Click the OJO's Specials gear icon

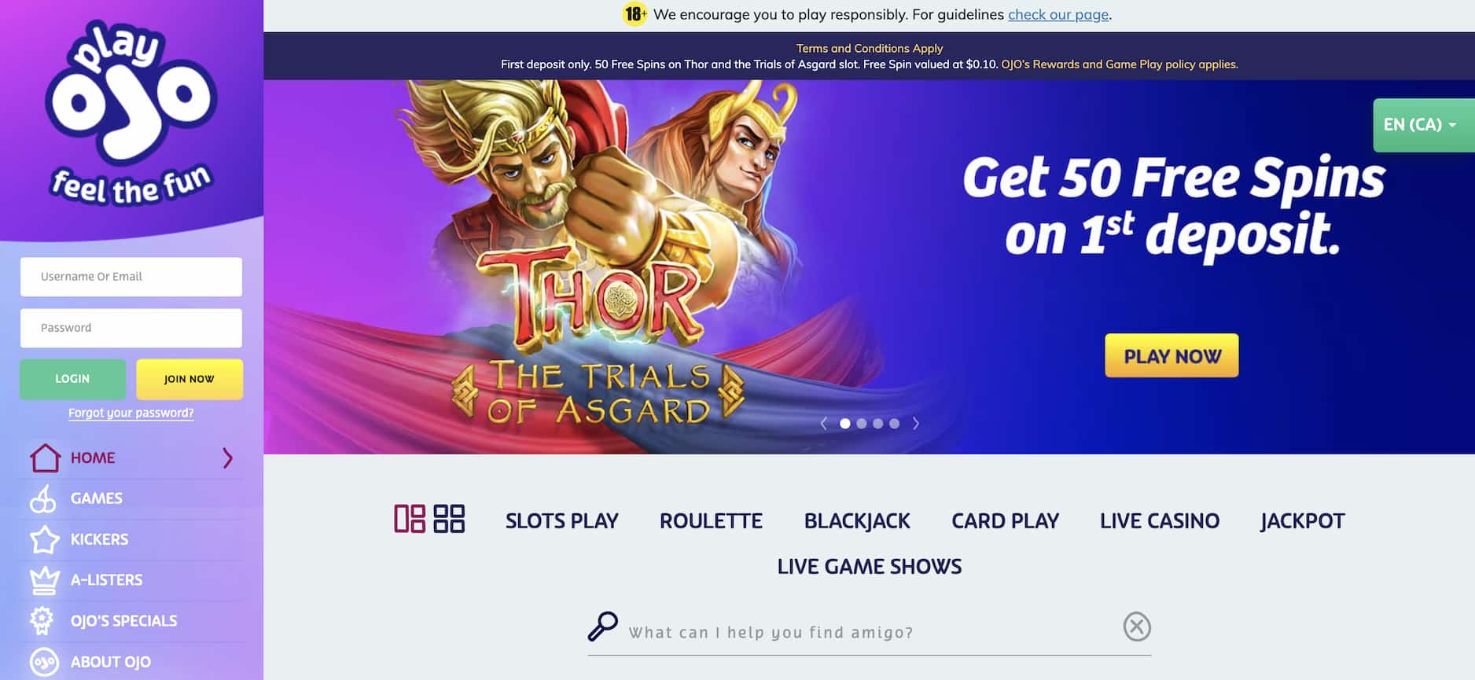tap(42, 620)
